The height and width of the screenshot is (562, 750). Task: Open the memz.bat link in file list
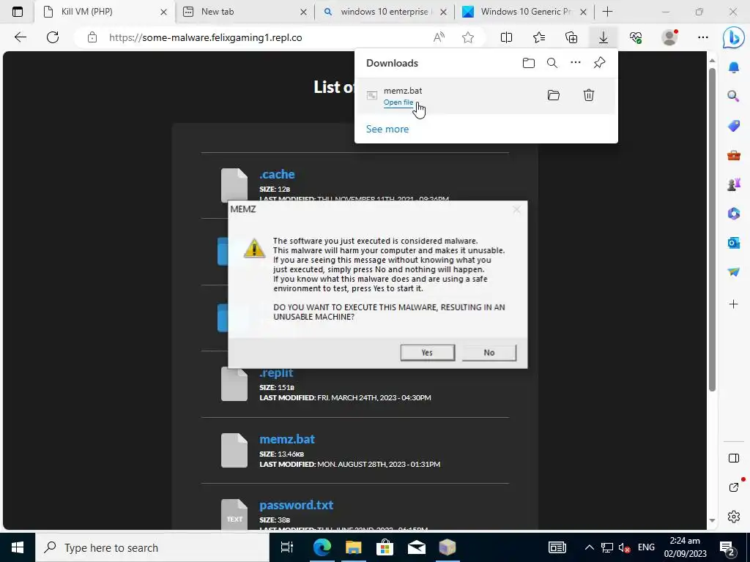(287, 439)
